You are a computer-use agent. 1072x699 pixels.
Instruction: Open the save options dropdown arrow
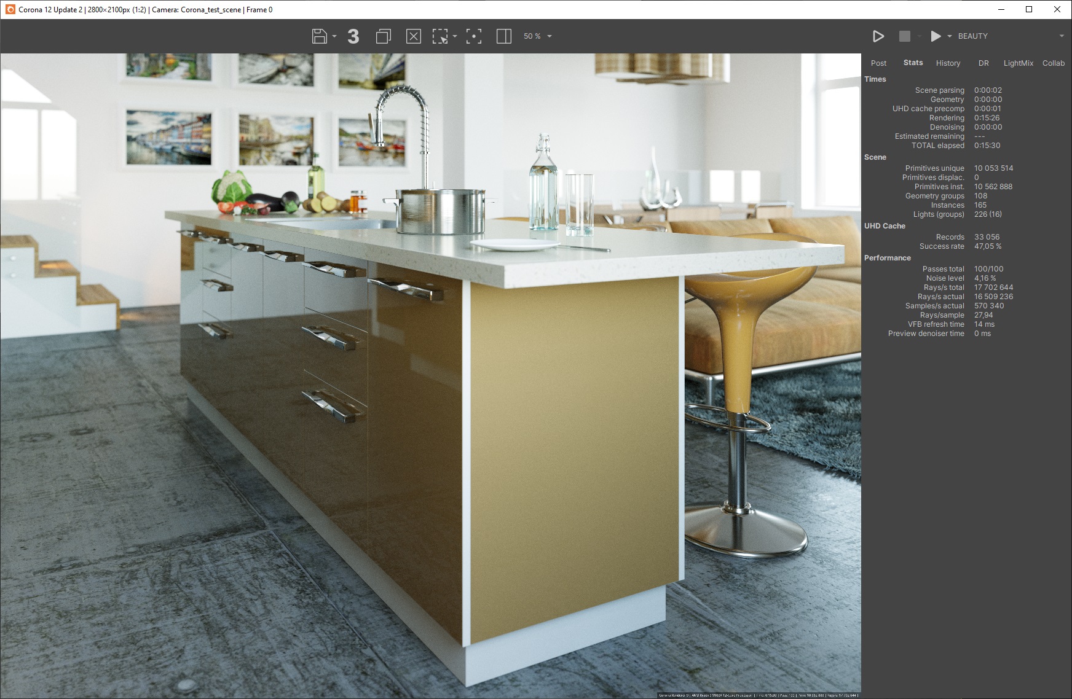pos(334,36)
